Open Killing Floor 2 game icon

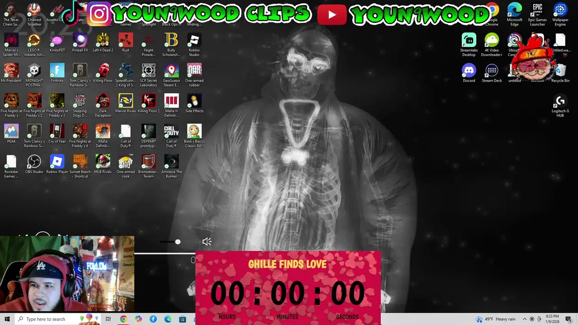point(149,104)
